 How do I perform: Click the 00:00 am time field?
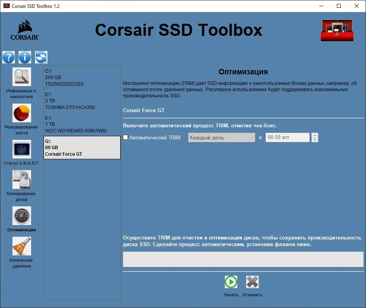click(x=287, y=137)
